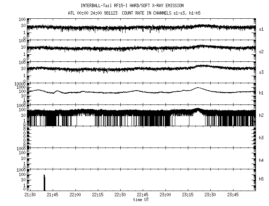Image resolution: width=269 pixels, height=206 pixels.
Task: Click the h1 channel label
Action: tap(261, 93)
